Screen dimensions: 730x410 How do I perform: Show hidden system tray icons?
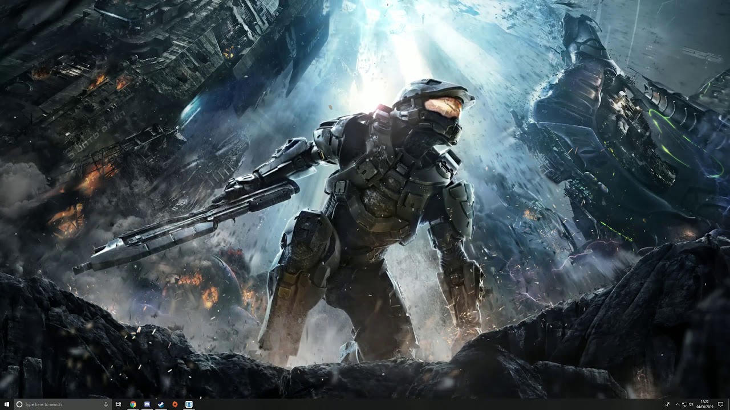[678, 404]
